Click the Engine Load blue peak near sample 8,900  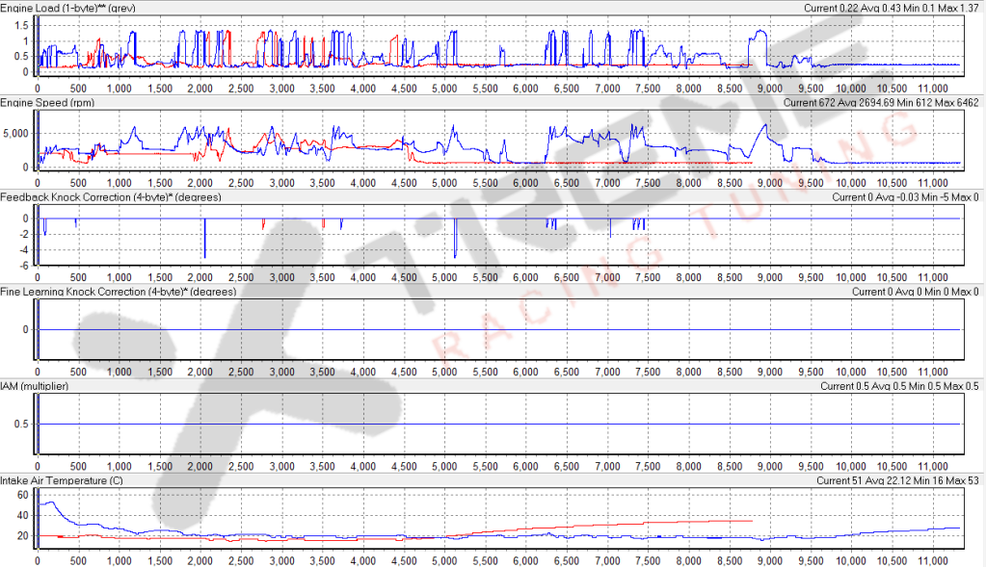[x=759, y=32]
